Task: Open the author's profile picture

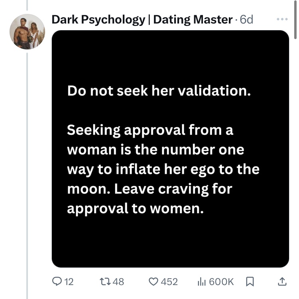Action: click(27, 31)
